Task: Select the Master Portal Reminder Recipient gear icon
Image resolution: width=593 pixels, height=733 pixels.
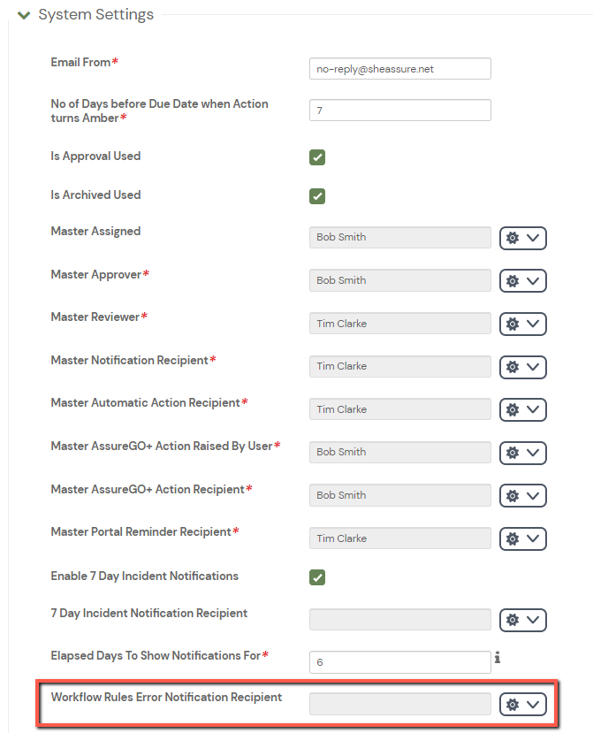Action: pyautogui.click(x=513, y=538)
